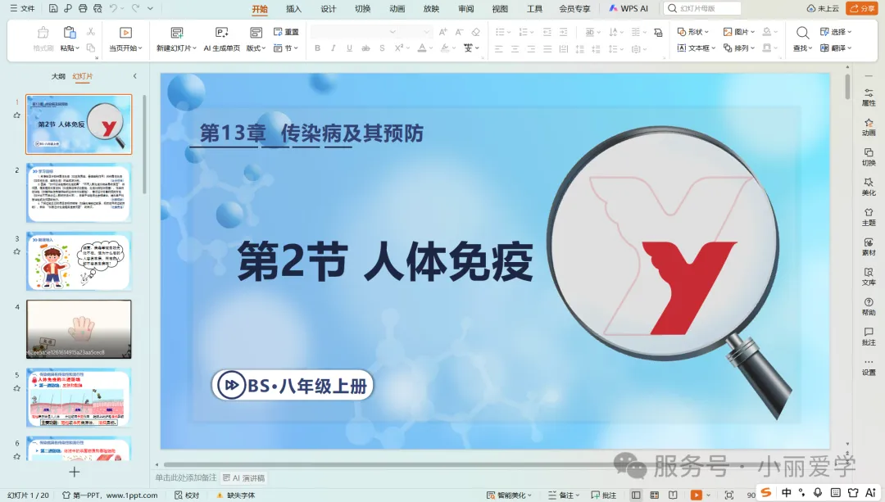
Task: Open the 智能美化 dropdown in status bar
Action: tap(509, 495)
